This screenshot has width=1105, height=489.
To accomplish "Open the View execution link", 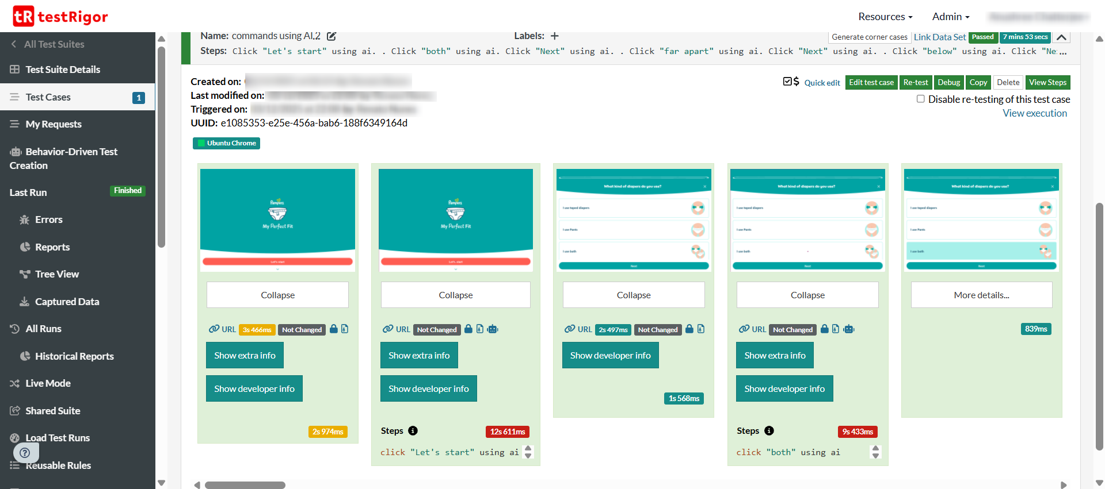I will [x=1034, y=113].
